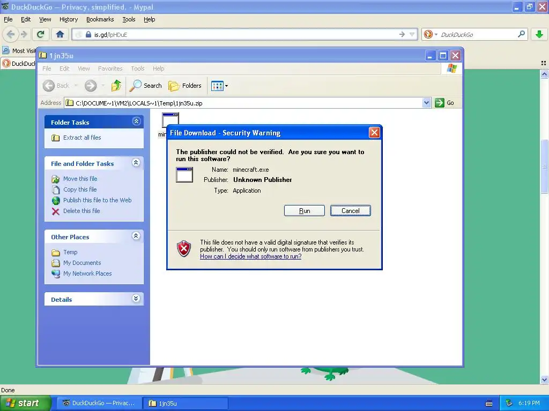Click the minecraft.exe application icon in dialog

[x=184, y=175]
